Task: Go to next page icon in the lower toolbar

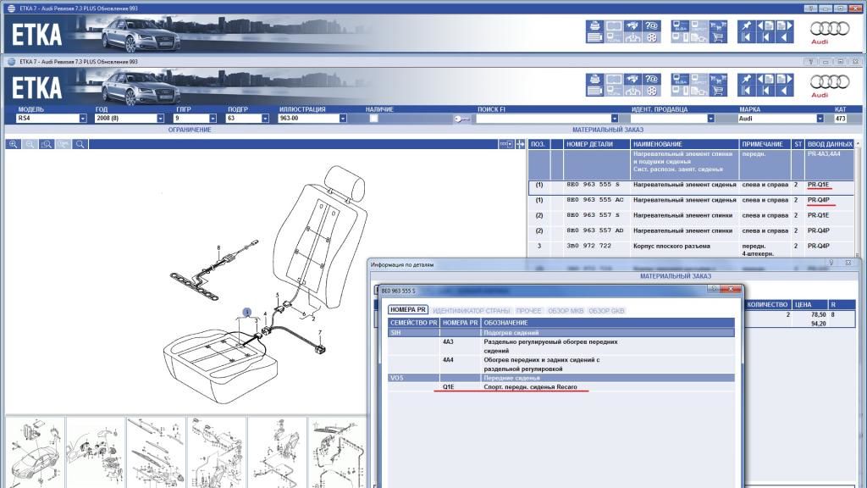Action: (x=784, y=79)
